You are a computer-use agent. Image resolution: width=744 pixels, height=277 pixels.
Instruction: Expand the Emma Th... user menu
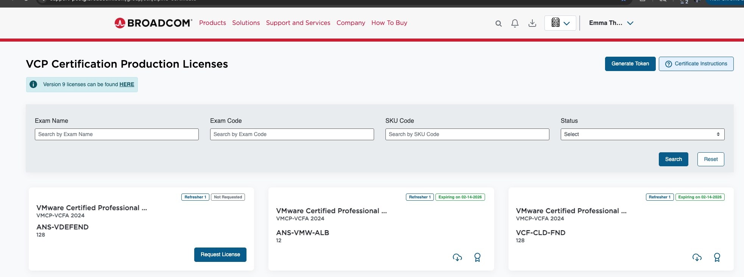[x=611, y=23]
